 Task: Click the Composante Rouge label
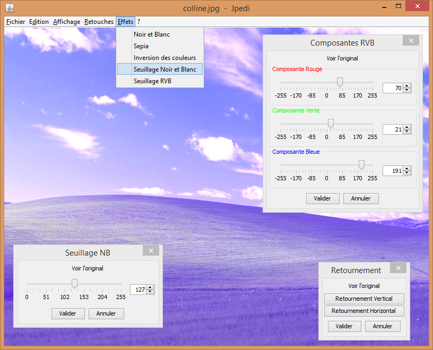[297, 69]
